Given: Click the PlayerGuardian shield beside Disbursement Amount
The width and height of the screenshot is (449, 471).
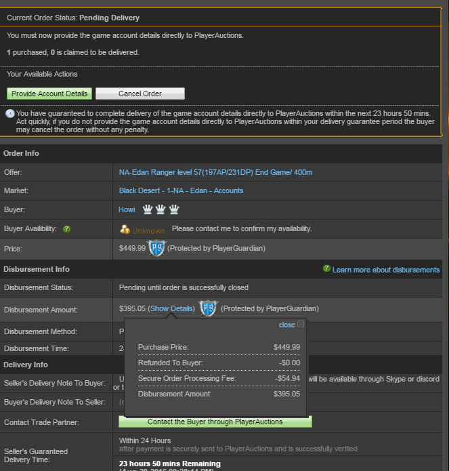Looking at the screenshot, I should (209, 308).
